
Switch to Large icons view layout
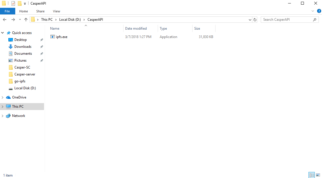tap(318, 175)
